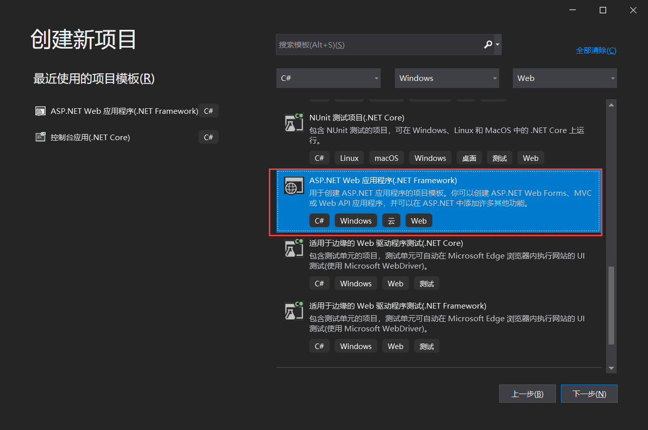Viewport: 648px width, 430px height.
Task: Toggle the Linux tag under NUnit 测试项目
Action: pyautogui.click(x=349, y=158)
